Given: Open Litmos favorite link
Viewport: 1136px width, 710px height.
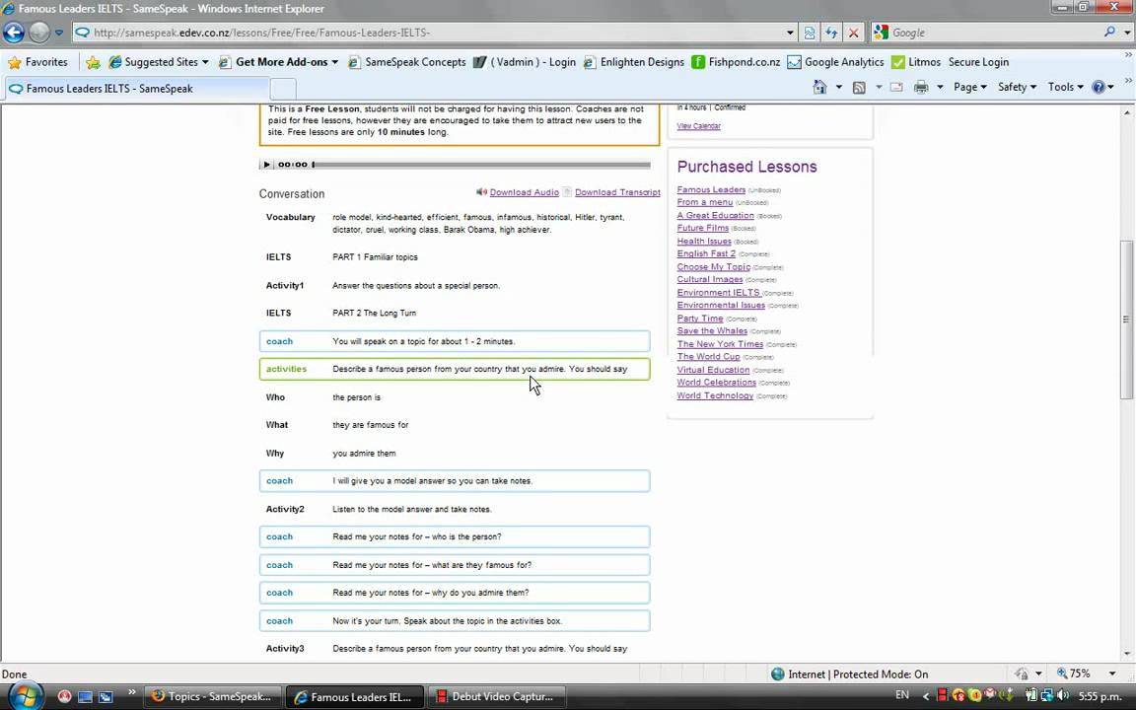Looking at the screenshot, I should (916, 62).
